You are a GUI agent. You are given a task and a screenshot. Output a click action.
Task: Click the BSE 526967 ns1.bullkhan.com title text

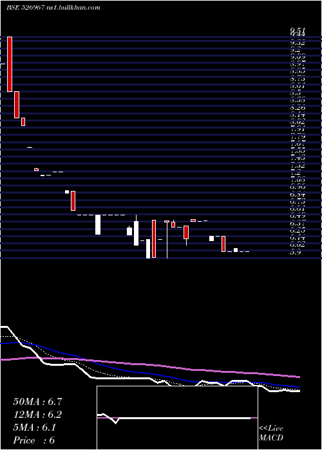[53, 8]
